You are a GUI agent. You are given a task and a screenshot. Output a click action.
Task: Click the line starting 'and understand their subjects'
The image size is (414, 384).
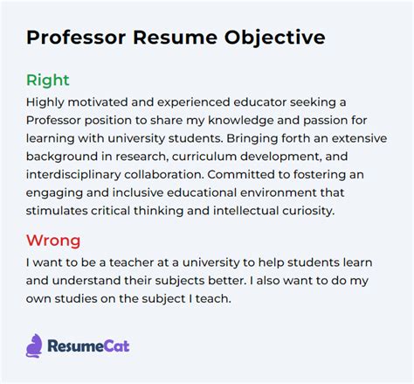pyautogui.click(x=197, y=281)
